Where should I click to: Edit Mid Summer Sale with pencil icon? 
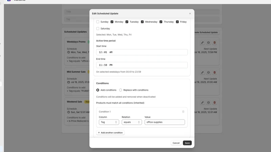click(202, 73)
